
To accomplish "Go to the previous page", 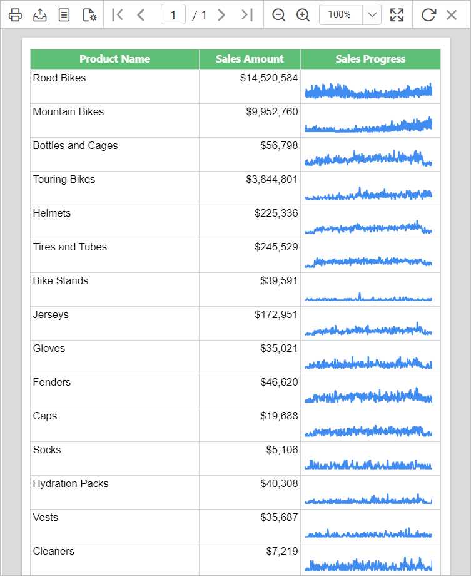I will pyautogui.click(x=141, y=14).
